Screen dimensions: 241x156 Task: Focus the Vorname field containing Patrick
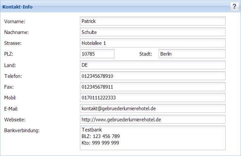[152, 21]
